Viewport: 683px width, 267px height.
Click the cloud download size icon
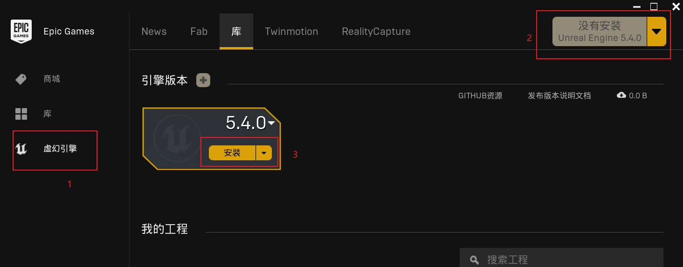[621, 96]
